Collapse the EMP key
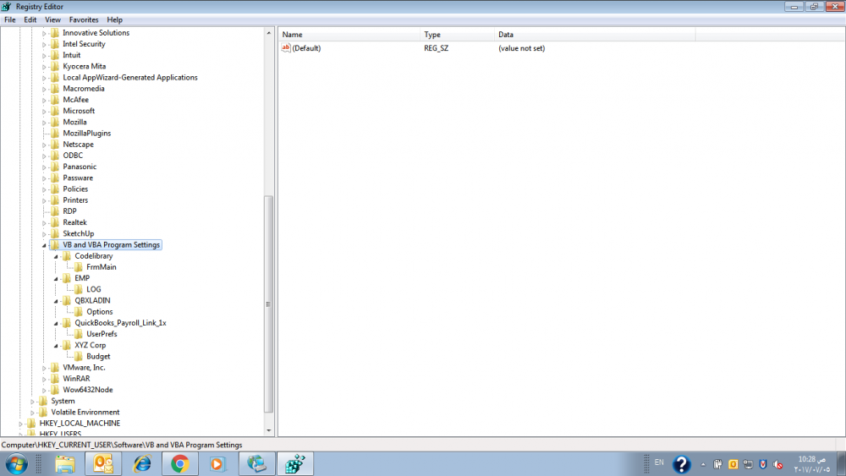This screenshot has height=476, width=846. (x=56, y=279)
